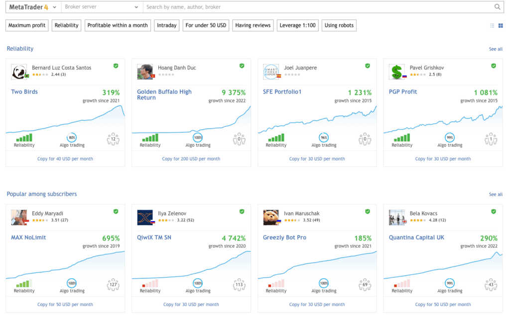The image size is (510, 326).
Task: Click the search magnifier icon
Action: point(497,7)
